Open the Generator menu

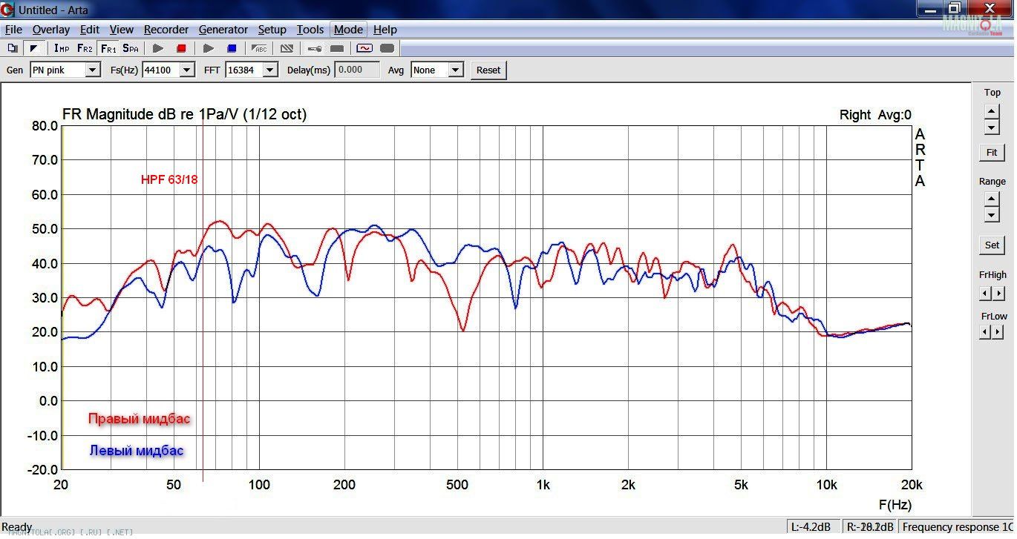[x=223, y=30]
